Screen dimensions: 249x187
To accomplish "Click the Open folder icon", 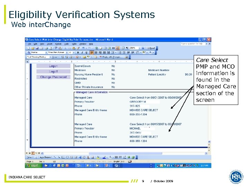I will coord(33,48).
